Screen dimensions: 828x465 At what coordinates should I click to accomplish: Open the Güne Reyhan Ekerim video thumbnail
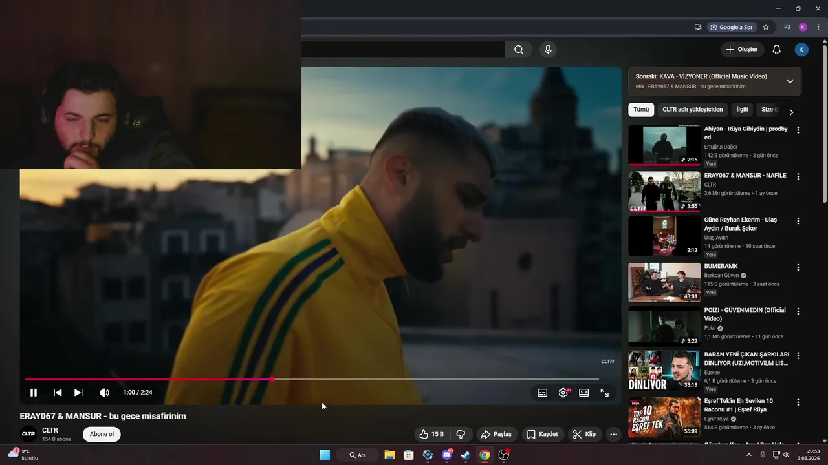(x=664, y=236)
